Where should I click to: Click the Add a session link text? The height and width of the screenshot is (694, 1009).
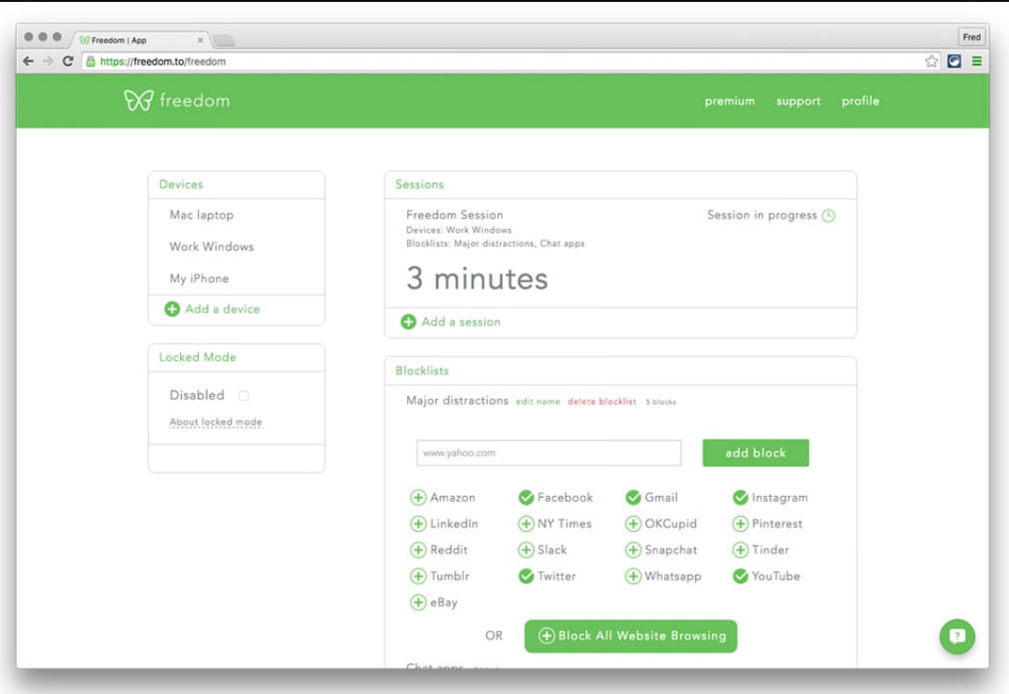460,322
